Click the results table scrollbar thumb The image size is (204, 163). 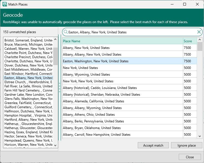tap(200, 46)
